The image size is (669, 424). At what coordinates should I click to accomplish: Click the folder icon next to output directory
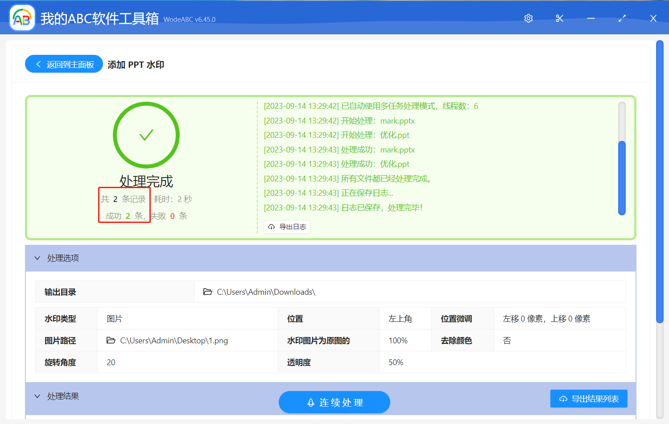tap(208, 292)
